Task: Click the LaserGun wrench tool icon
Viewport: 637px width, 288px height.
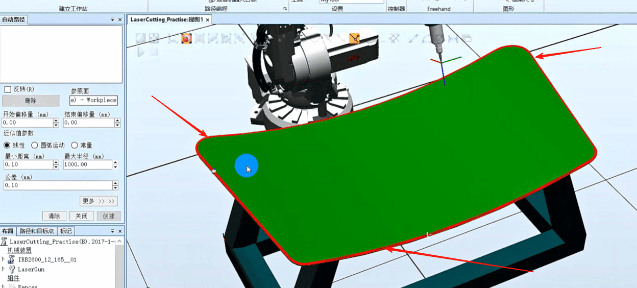Action: click(x=12, y=269)
